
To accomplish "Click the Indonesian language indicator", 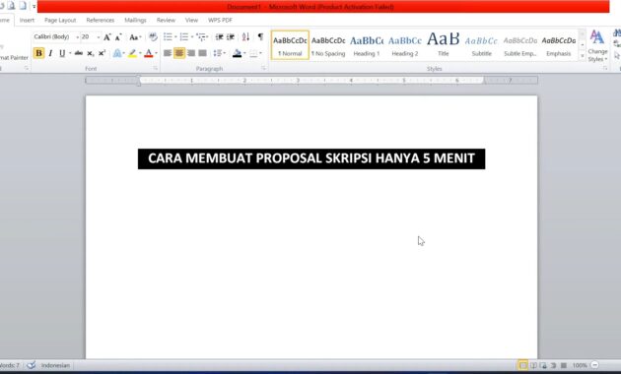I will coord(55,365).
